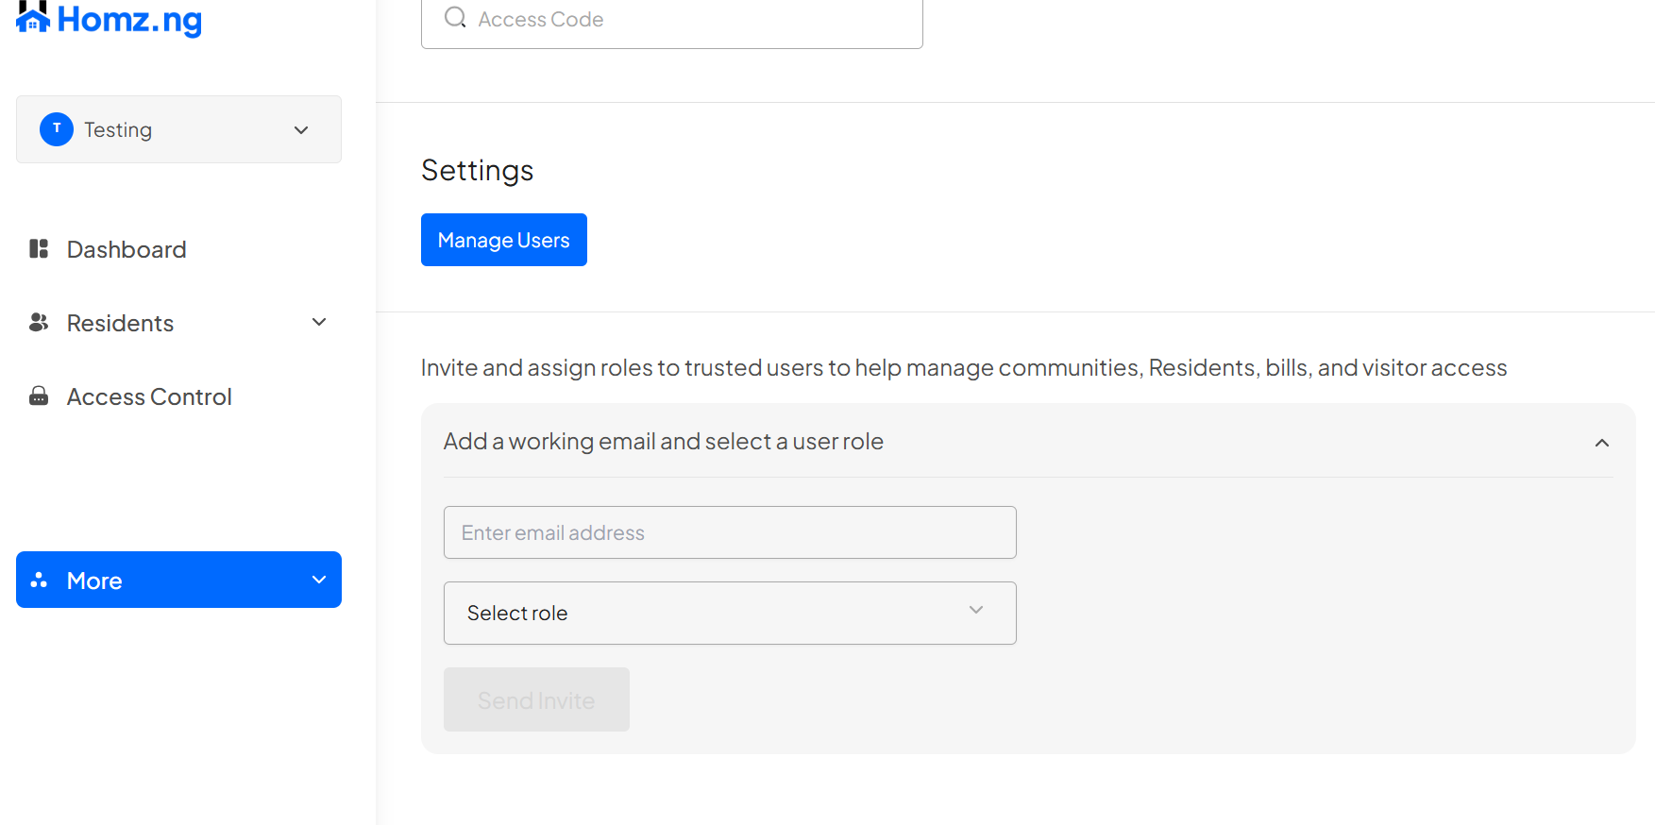This screenshot has height=825, width=1655.
Task: Click the Dashboard grid icon
Action: 39,248
